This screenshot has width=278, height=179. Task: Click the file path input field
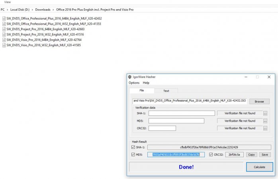point(190,101)
